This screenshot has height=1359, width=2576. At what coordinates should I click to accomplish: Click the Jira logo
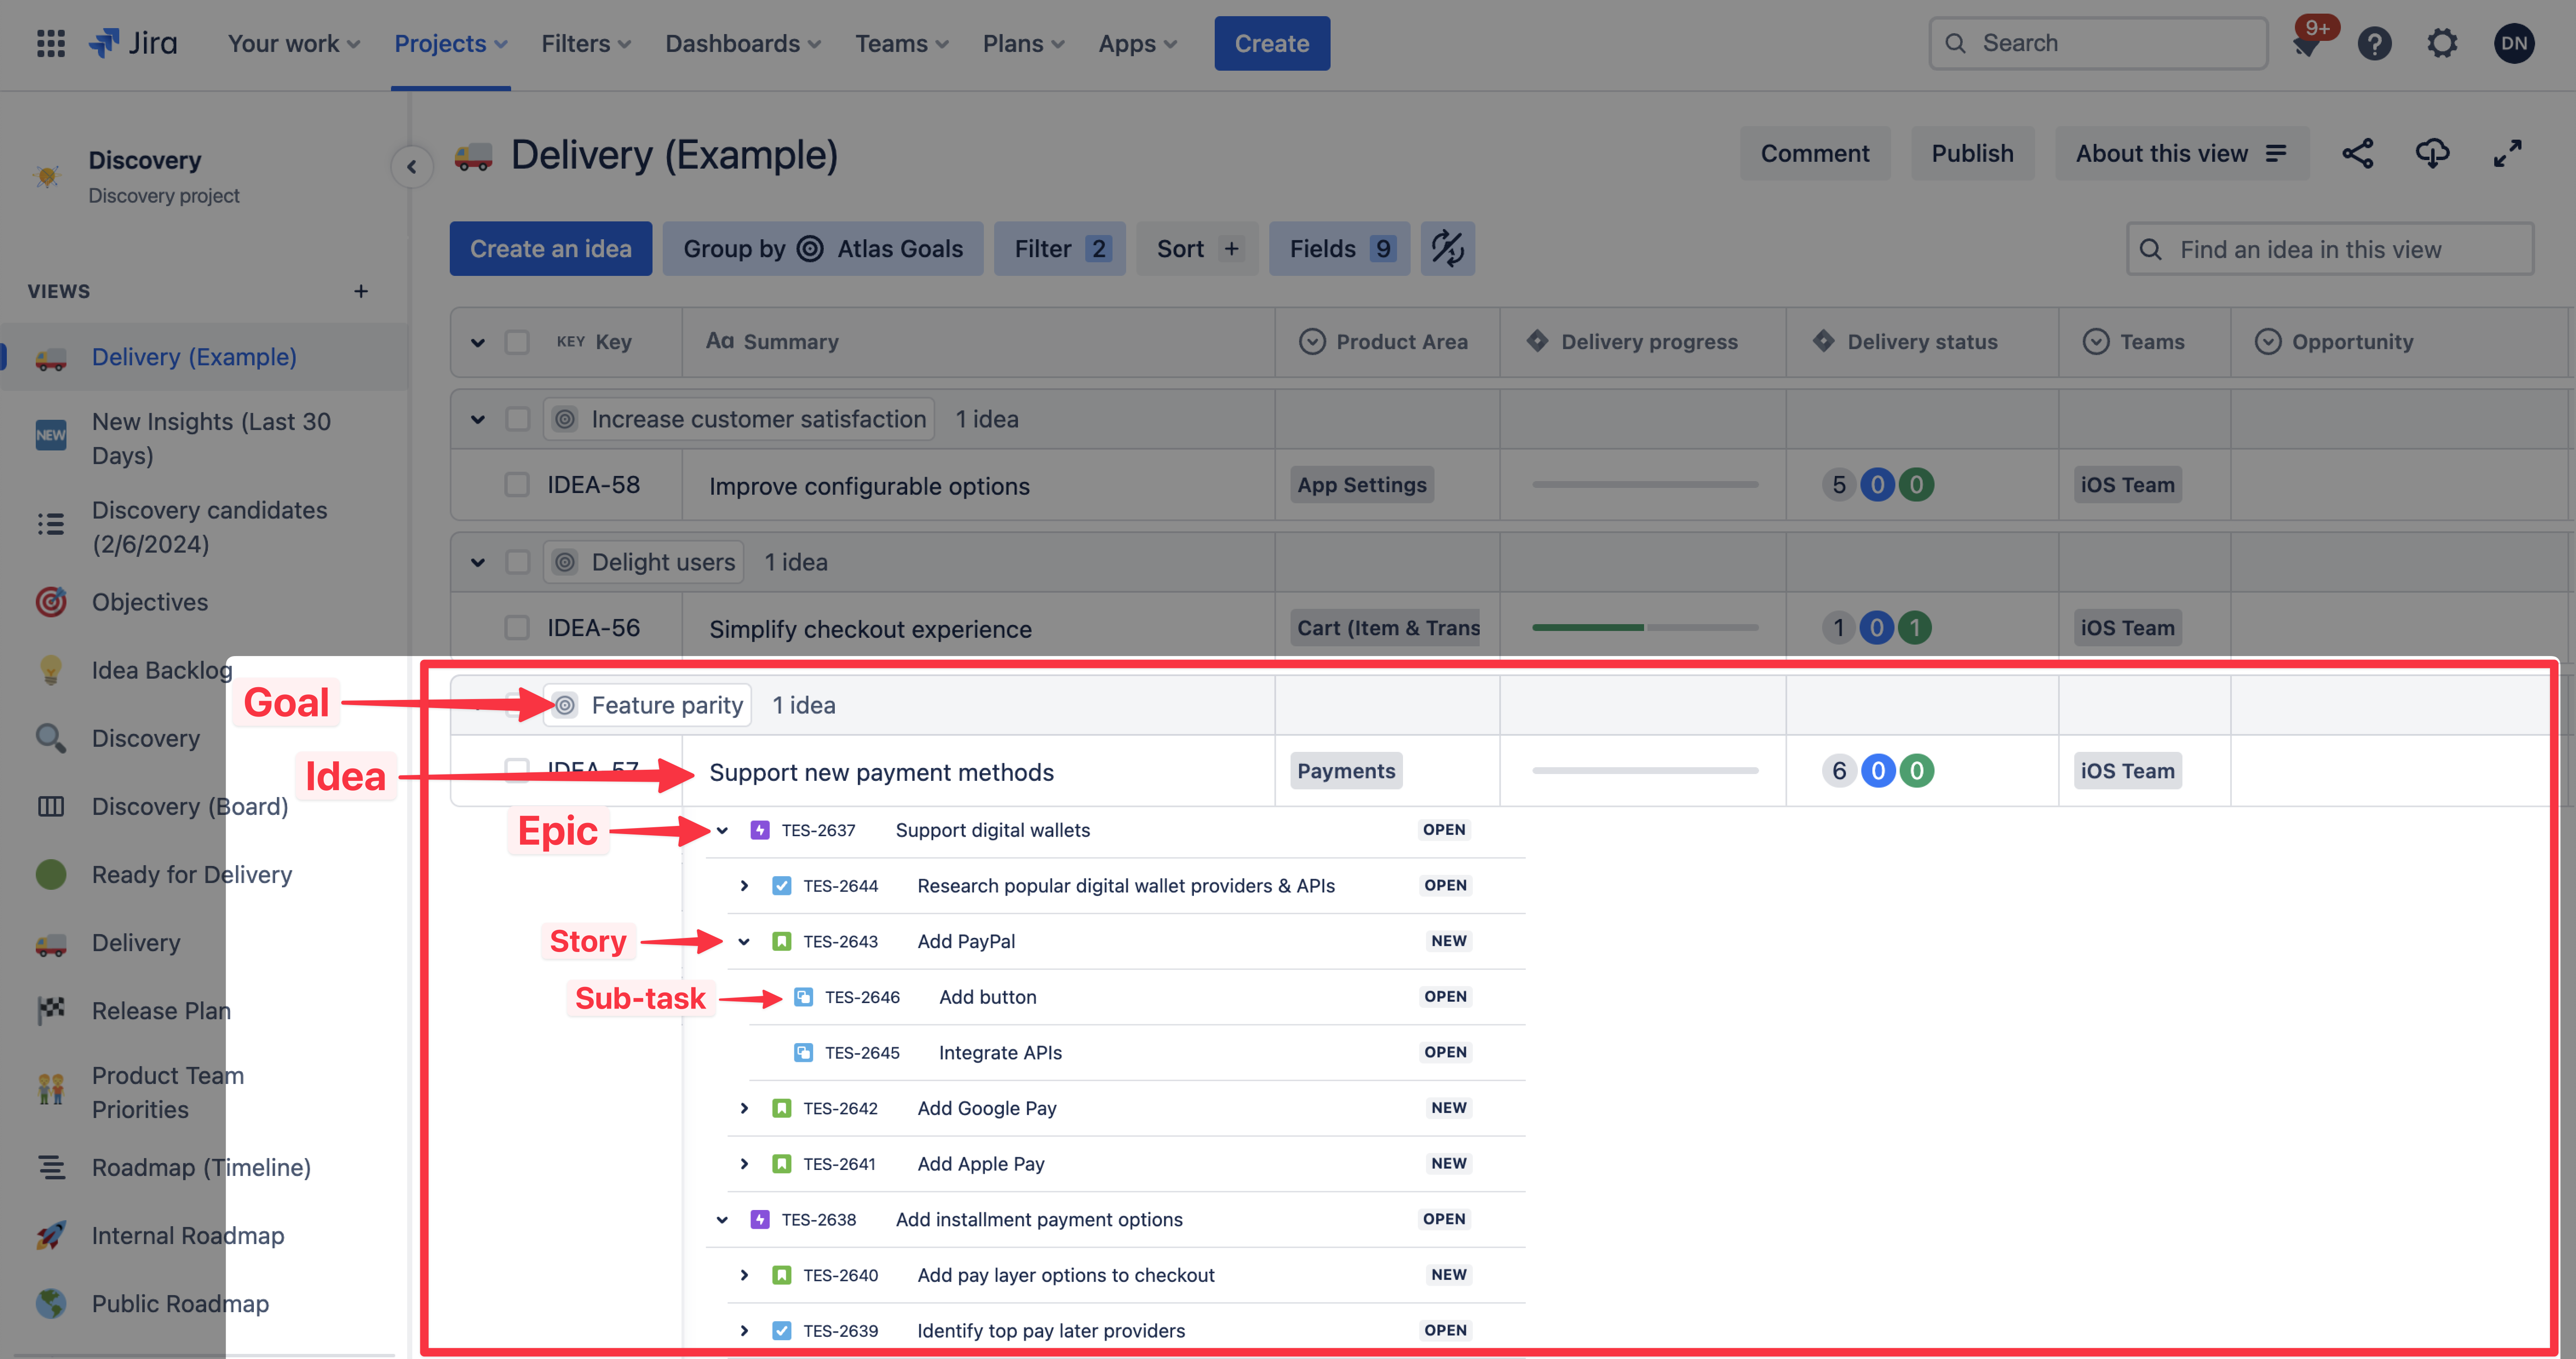(133, 43)
